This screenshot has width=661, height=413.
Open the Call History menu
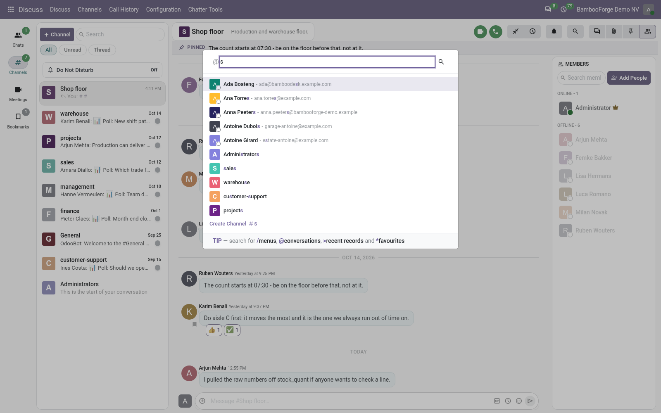coord(124,9)
